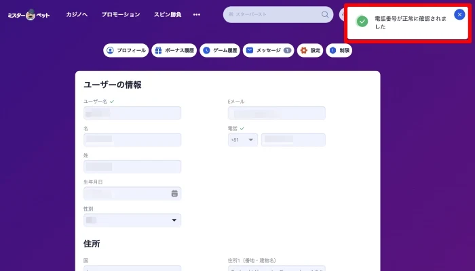
Task: Click the phone number input field
Action: [x=293, y=140]
